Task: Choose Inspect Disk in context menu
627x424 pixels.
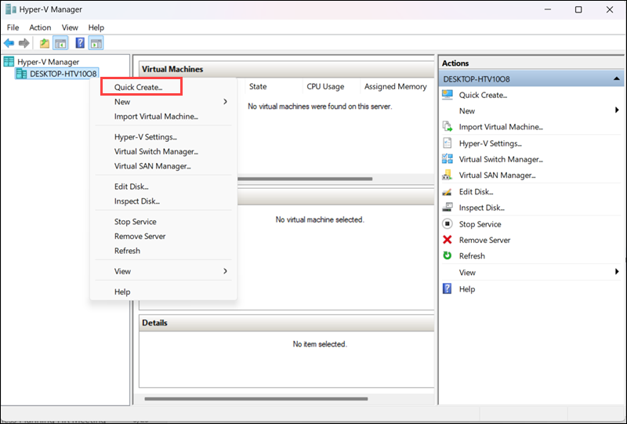Action: coord(163,201)
